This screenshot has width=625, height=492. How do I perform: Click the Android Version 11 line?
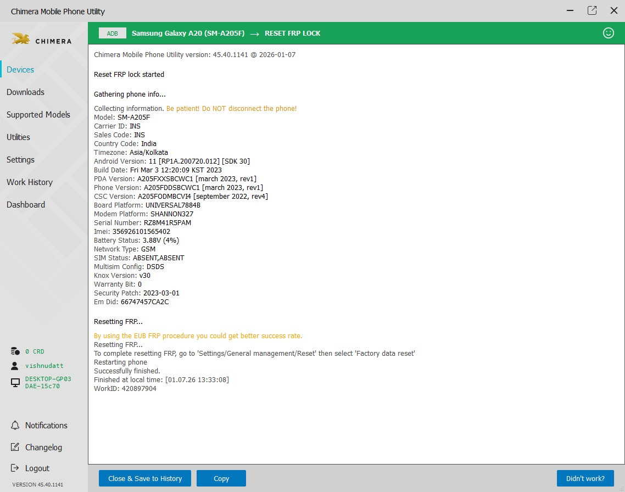(x=172, y=161)
